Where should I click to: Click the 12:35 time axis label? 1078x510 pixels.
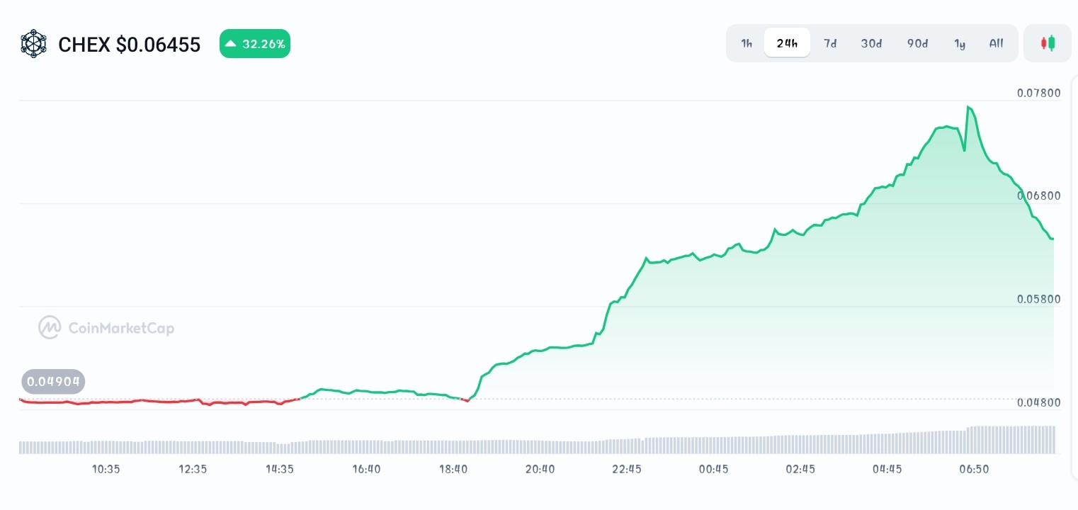(x=193, y=469)
